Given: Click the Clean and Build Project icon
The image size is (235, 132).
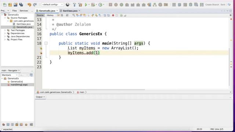Looking at the screenshot, I should point(80,5).
